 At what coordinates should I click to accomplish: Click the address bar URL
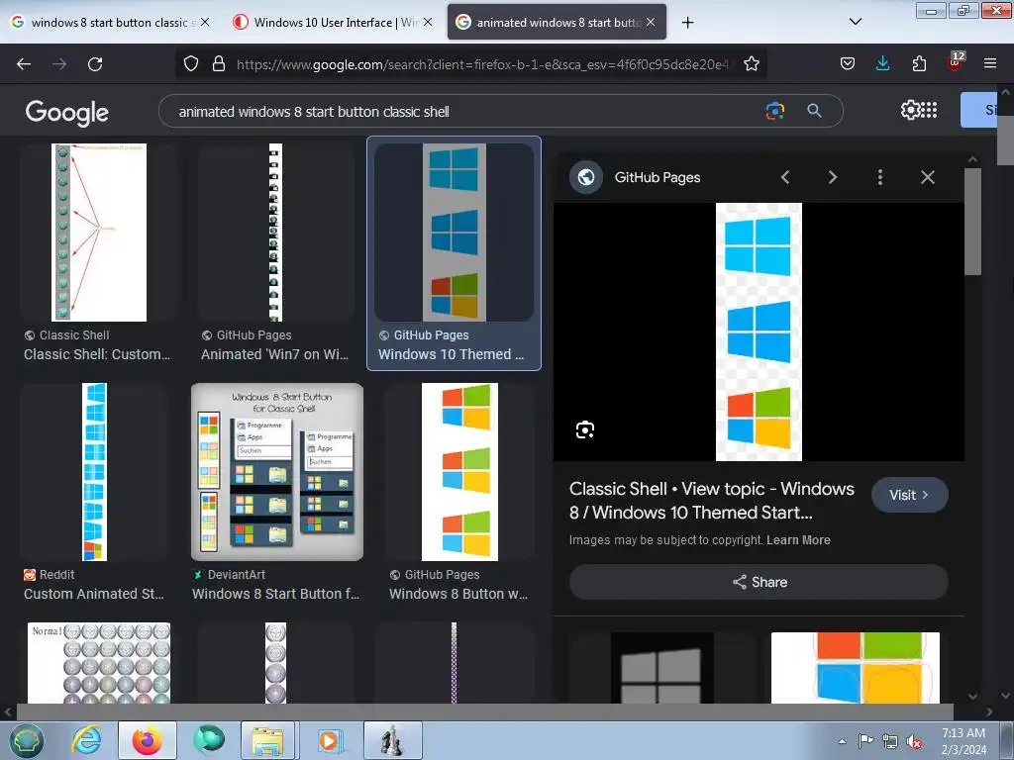tap(482, 64)
